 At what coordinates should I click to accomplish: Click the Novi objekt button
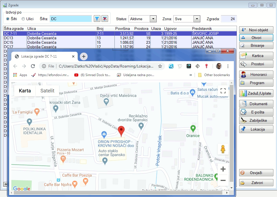pyautogui.click(x=256, y=30)
